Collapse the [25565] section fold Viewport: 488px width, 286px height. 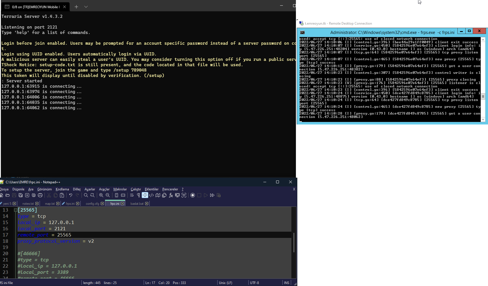click(15, 210)
